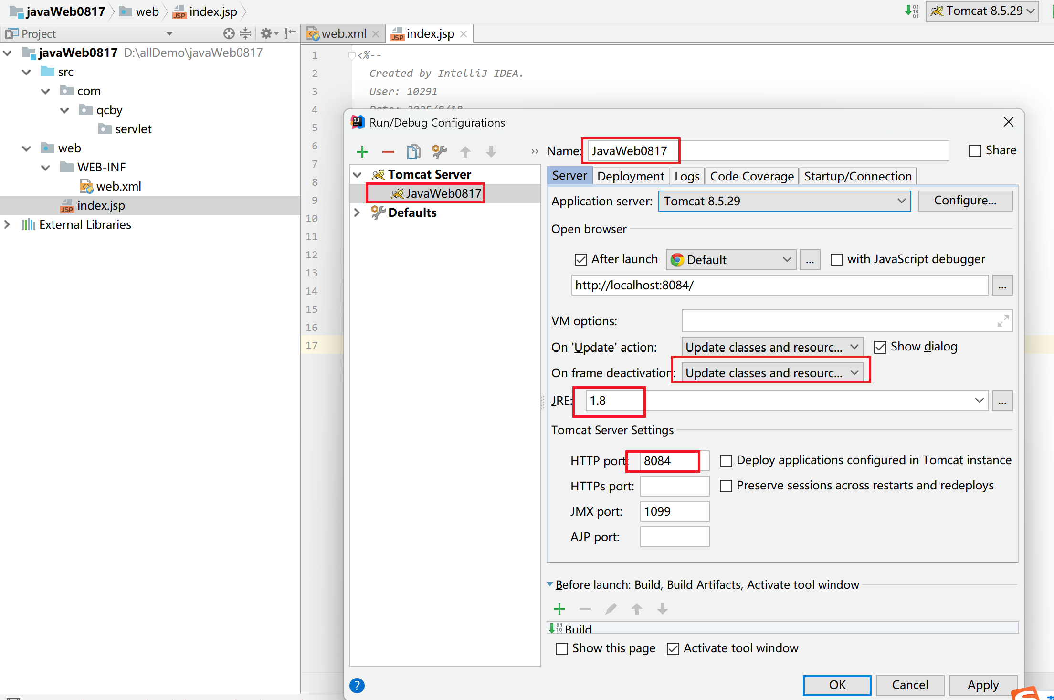
Task: Browse JRE ellipsis button
Action: click(x=1002, y=401)
